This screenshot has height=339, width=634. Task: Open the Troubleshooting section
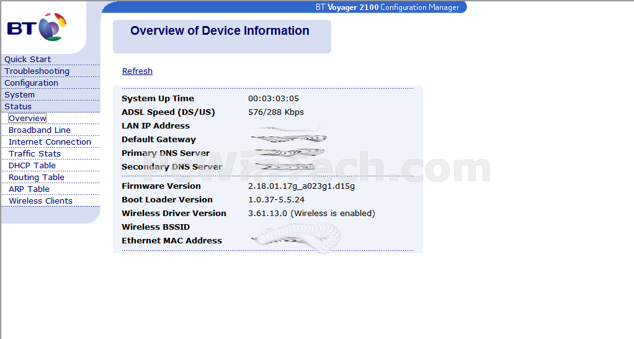tap(37, 71)
